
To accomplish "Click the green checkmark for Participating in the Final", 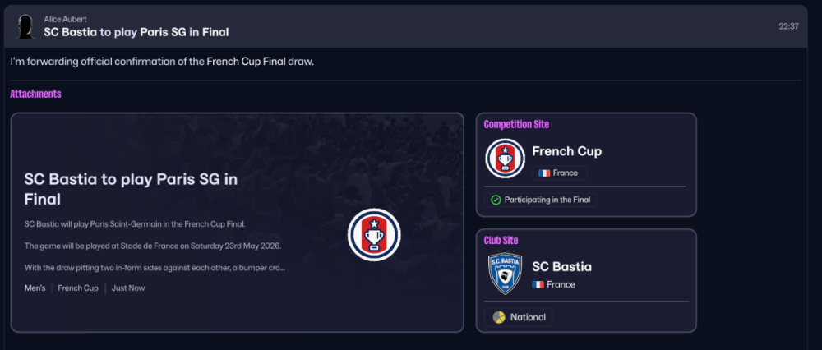I will click(x=496, y=200).
